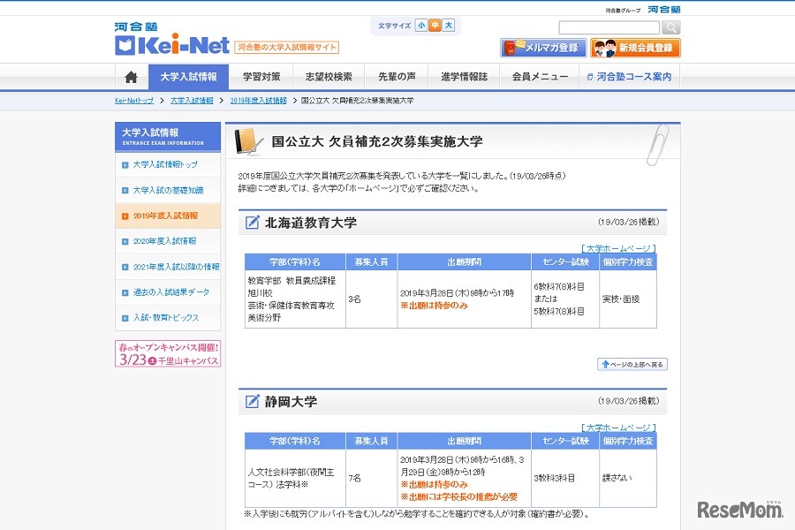Image resolution: width=795 pixels, height=530 pixels.
Task: Click inside the search input field
Action: [609, 27]
